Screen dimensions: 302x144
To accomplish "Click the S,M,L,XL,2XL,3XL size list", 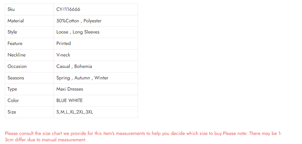I will click(x=74, y=112).
